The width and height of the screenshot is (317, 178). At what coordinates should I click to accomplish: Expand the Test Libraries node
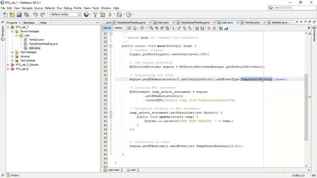click(12, 60)
